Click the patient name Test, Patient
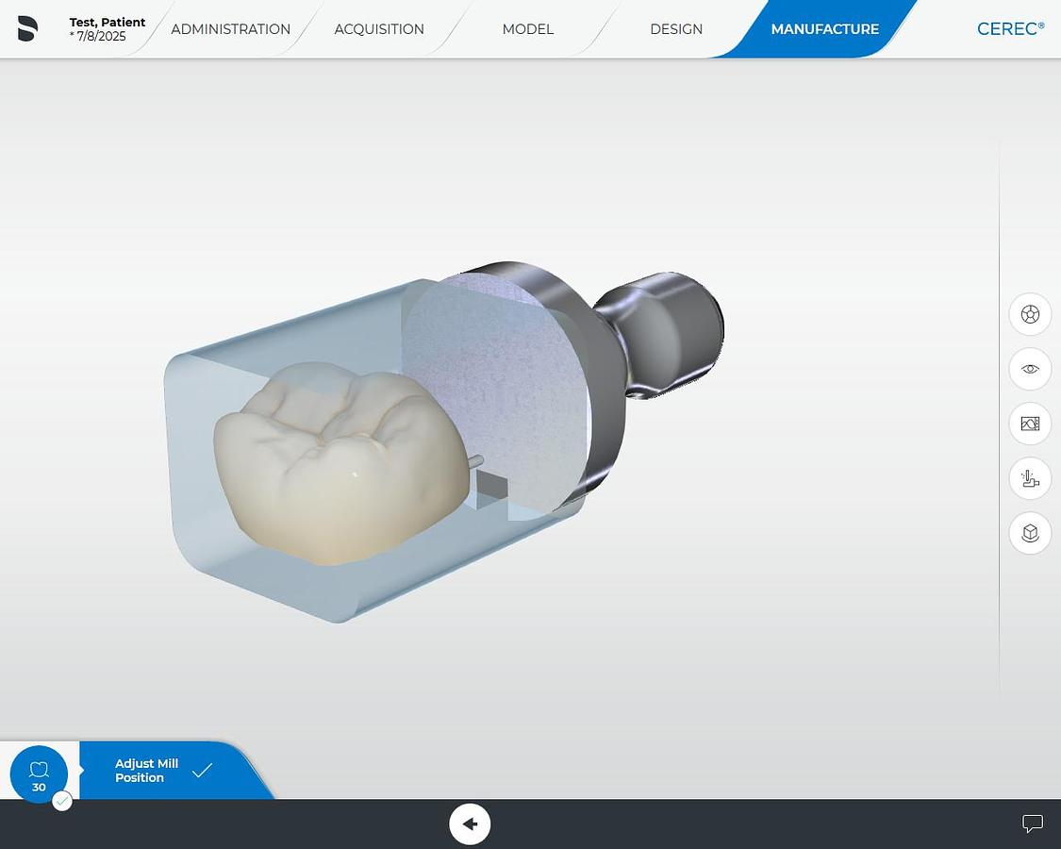This screenshot has height=849, width=1061. click(x=107, y=22)
